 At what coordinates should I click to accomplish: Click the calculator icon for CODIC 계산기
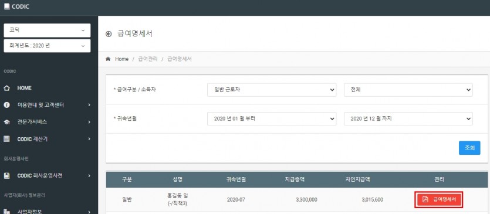point(6,139)
